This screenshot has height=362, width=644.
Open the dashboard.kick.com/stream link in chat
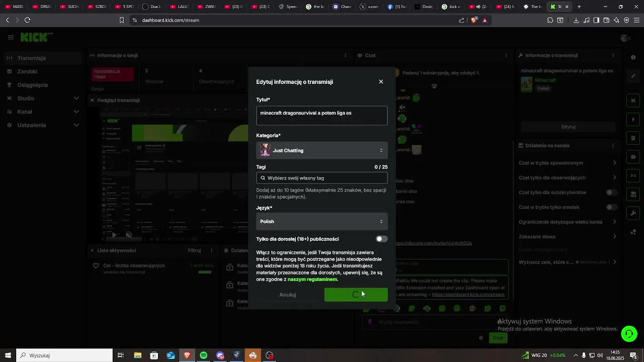tap(468, 294)
